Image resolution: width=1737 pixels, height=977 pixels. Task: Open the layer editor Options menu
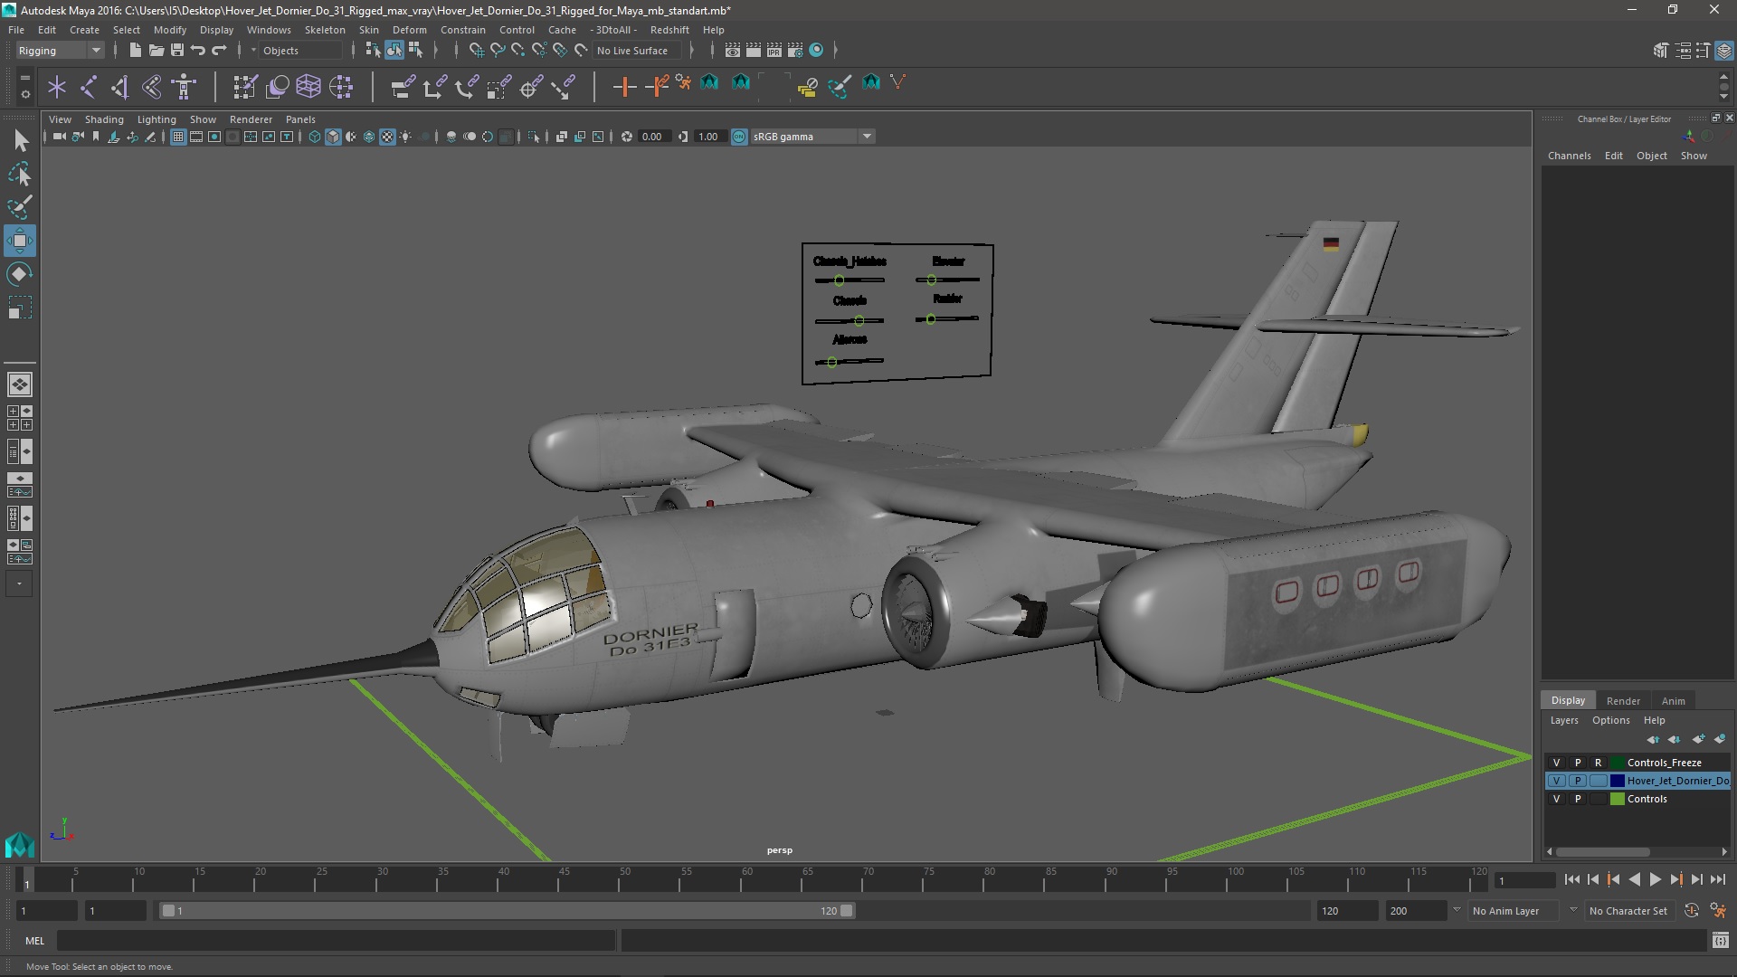(x=1610, y=721)
